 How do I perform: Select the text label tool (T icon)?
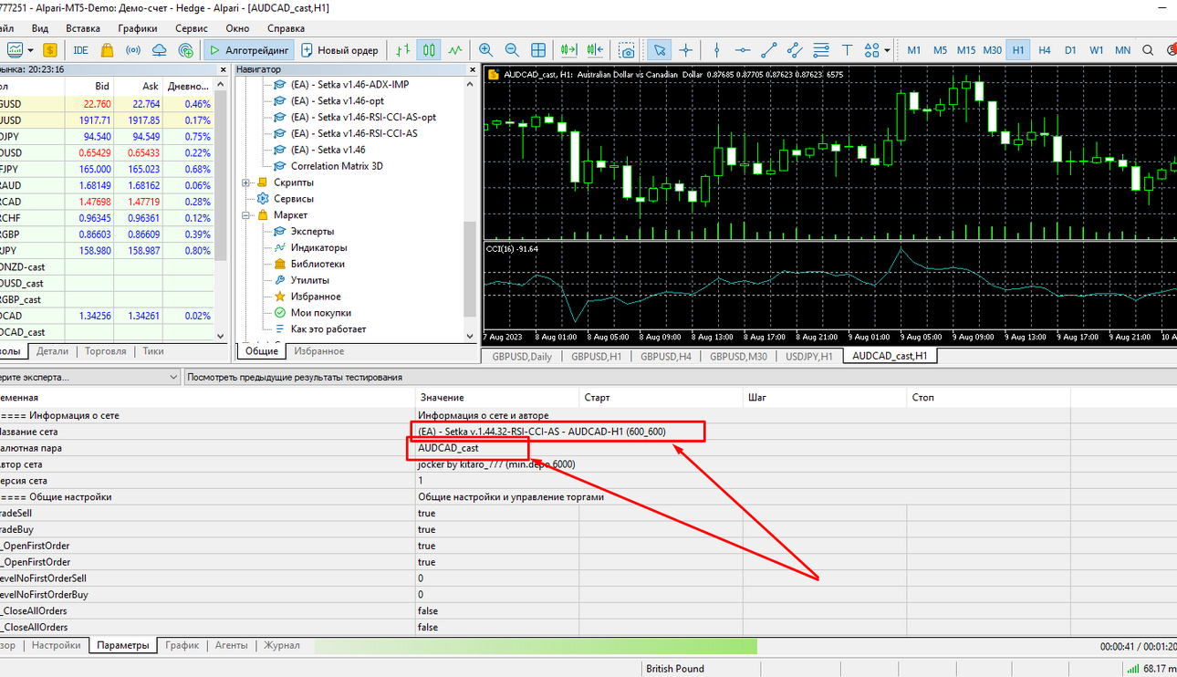click(x=847, y=50)
